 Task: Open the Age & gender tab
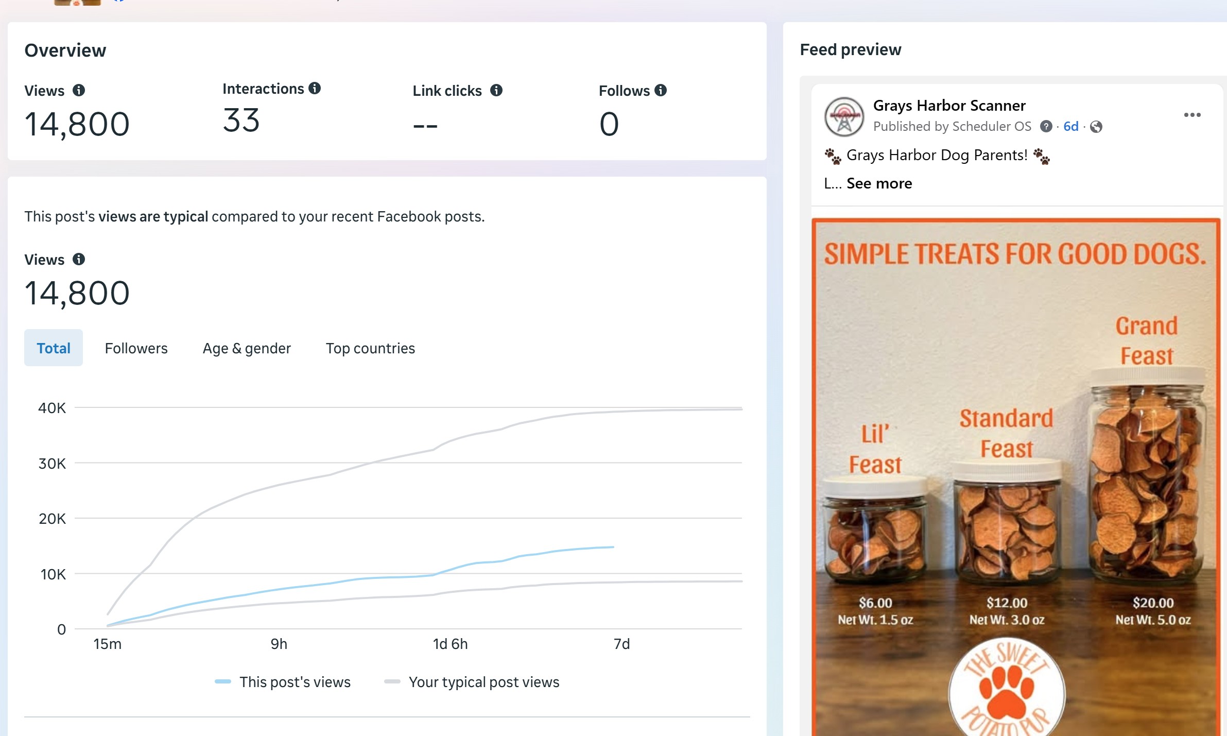click(x=247, y=348)
